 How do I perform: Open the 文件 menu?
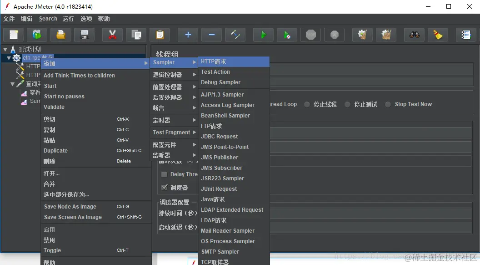(9, 19)
